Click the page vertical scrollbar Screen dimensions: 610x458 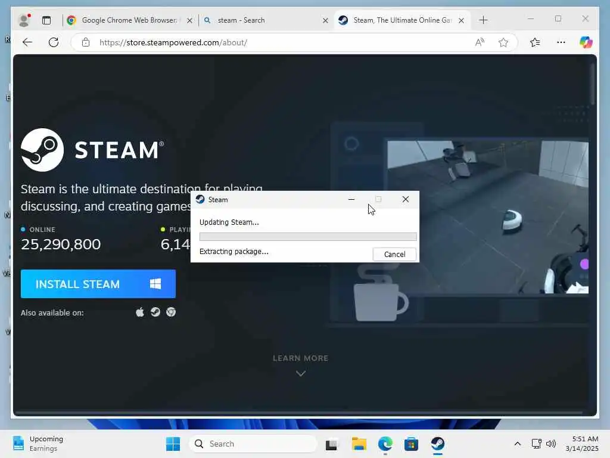(593, 83)
